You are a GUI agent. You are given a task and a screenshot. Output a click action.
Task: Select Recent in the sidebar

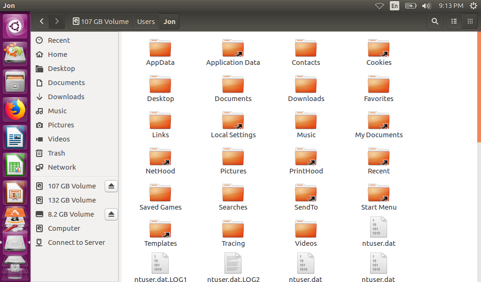[59, 40]
